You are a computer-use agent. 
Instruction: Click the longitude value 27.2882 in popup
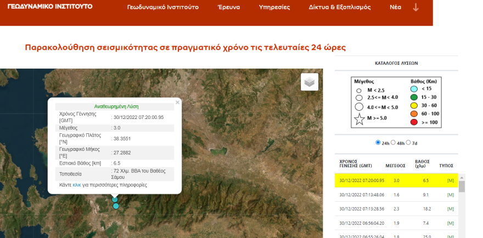[121, 152]
